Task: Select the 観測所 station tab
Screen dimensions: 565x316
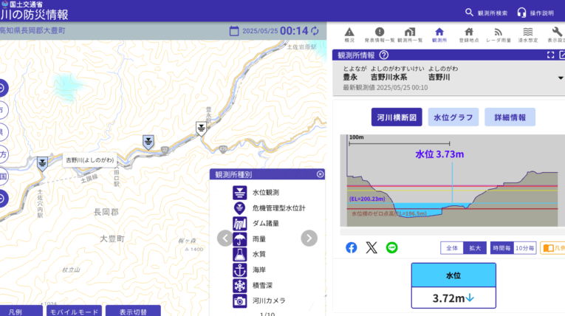Action: 439,35
